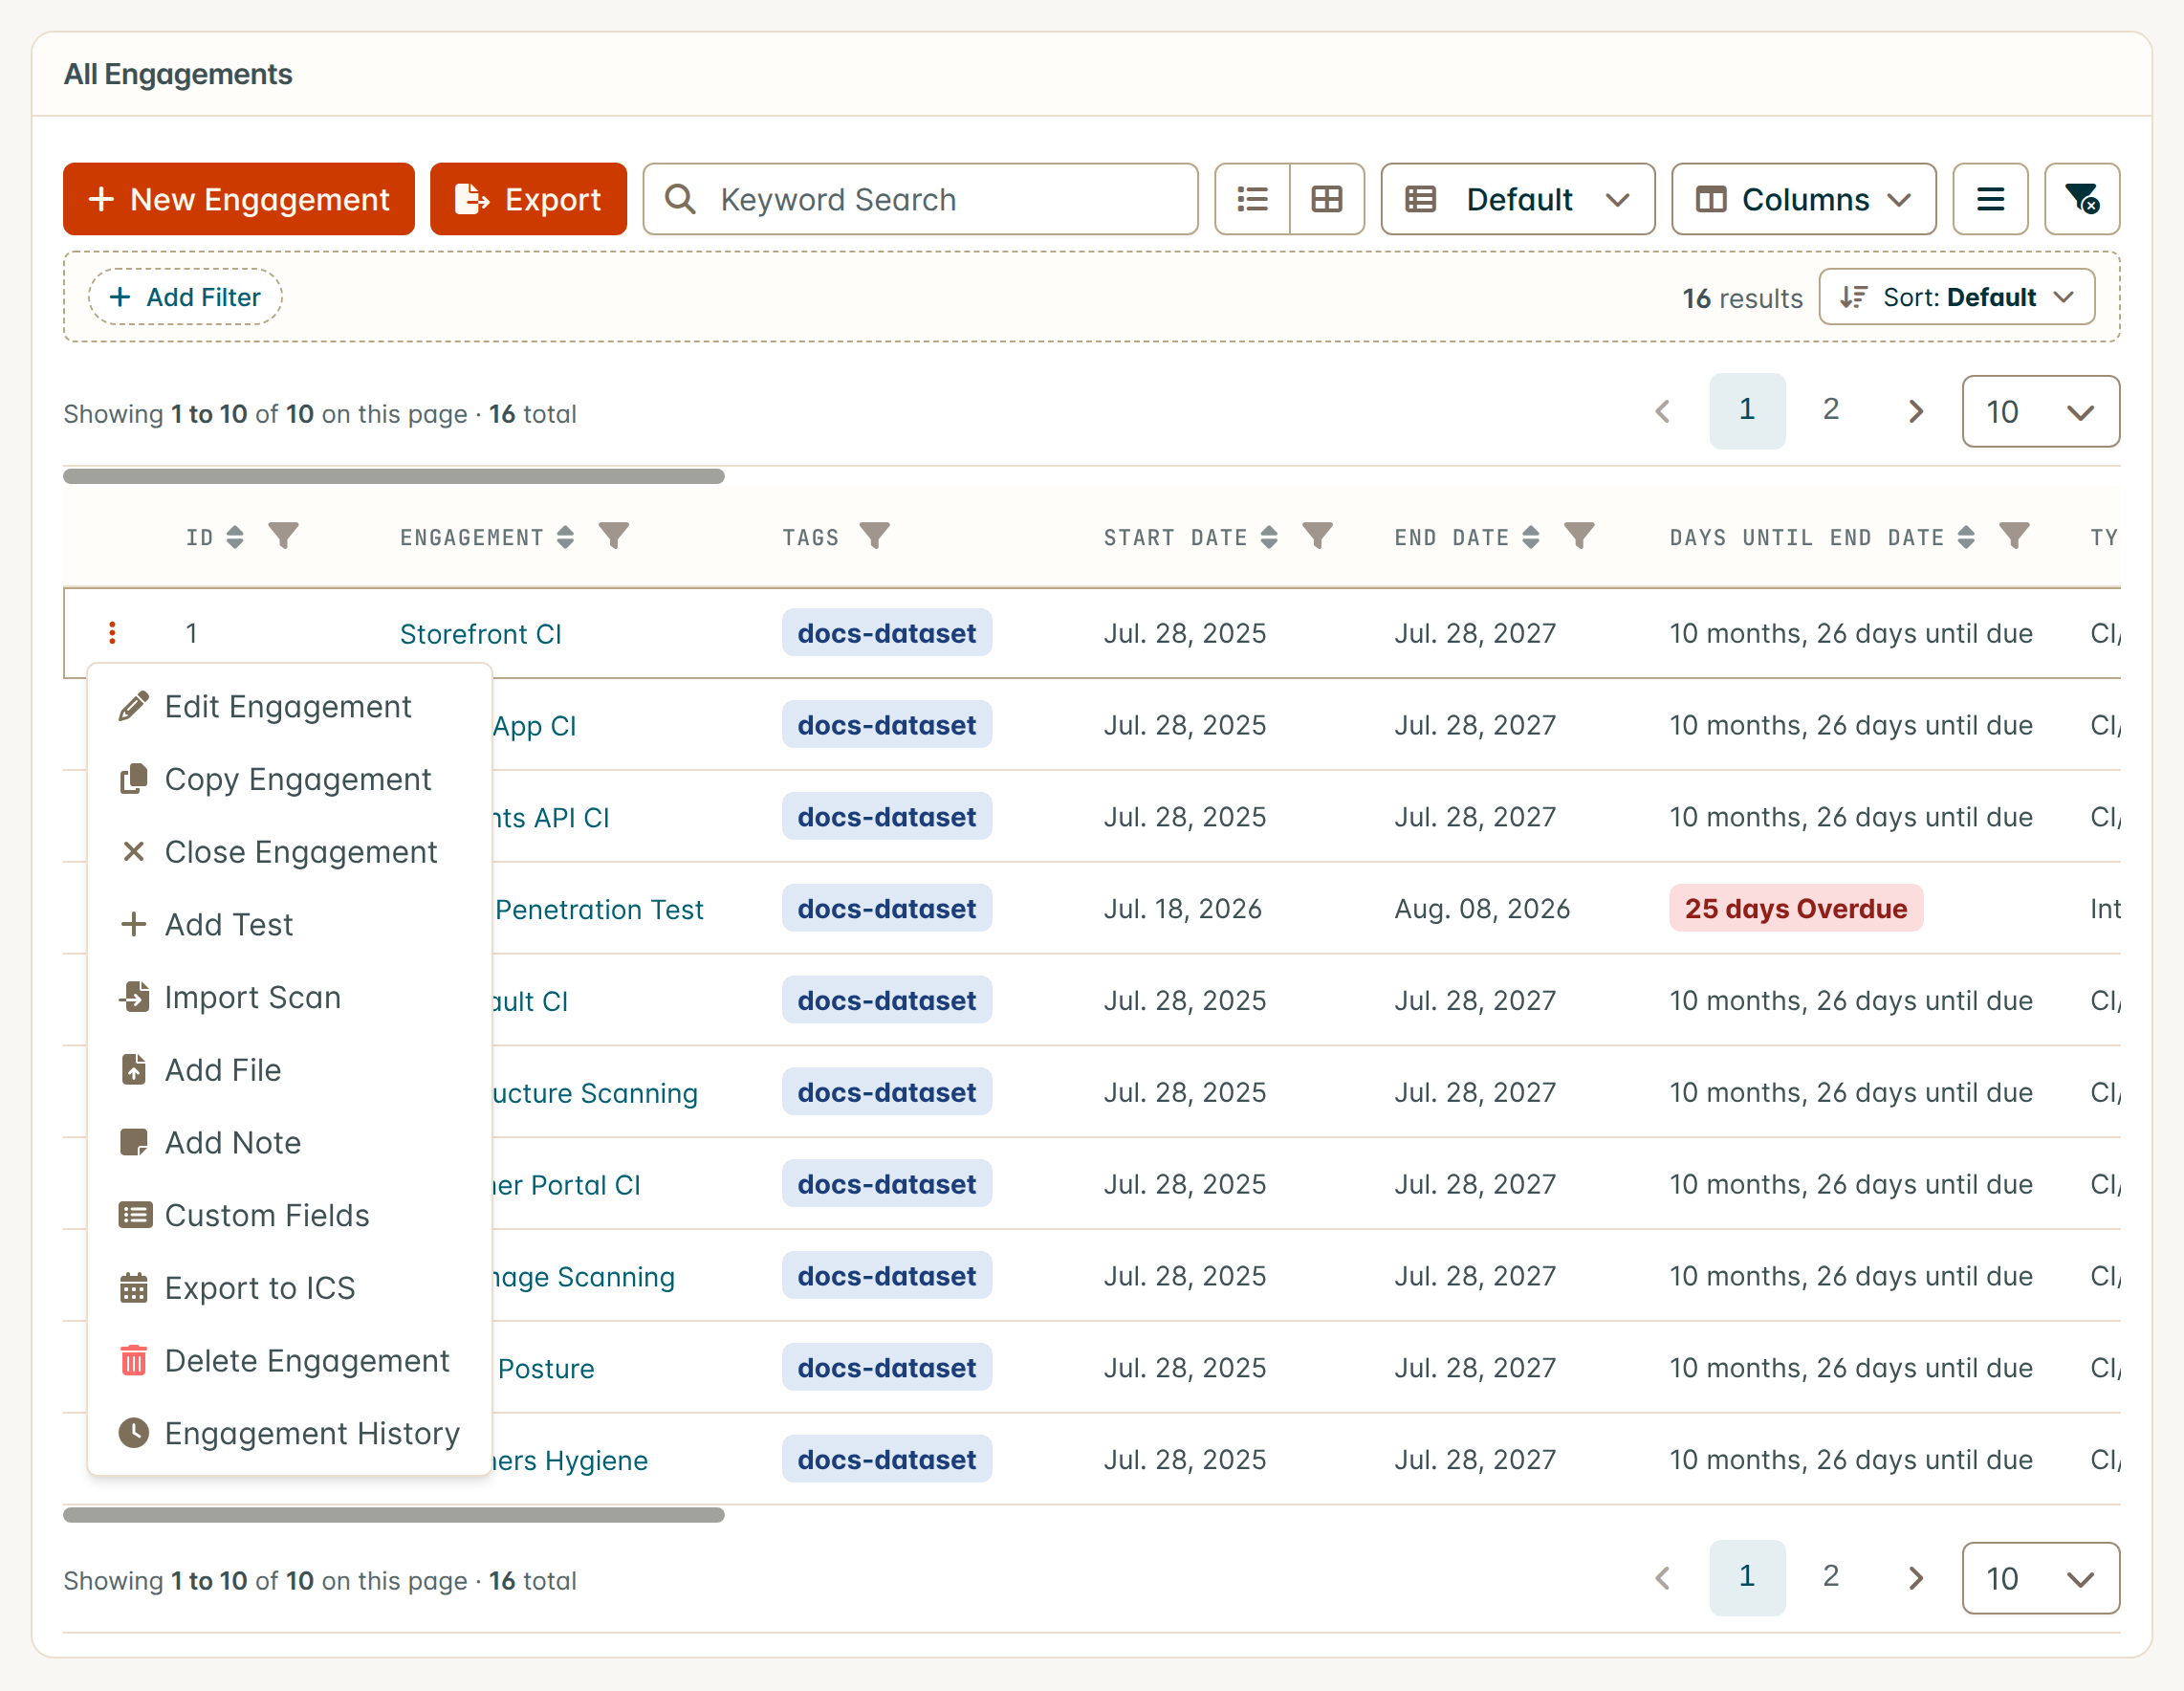Switch to grid table view layout

pos(1327,199)
